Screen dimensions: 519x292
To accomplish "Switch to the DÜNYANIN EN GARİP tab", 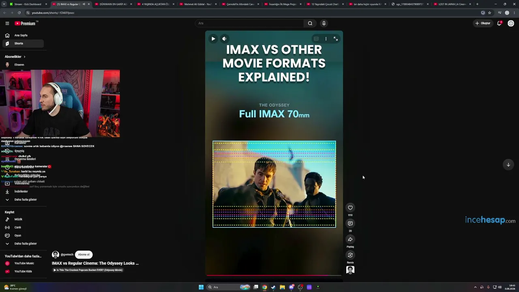I will (x=113, y=4).
